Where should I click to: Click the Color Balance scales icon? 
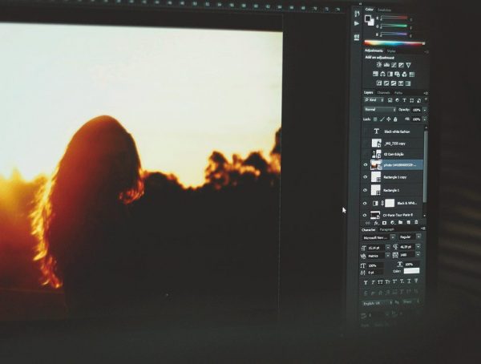click(384, 73)
